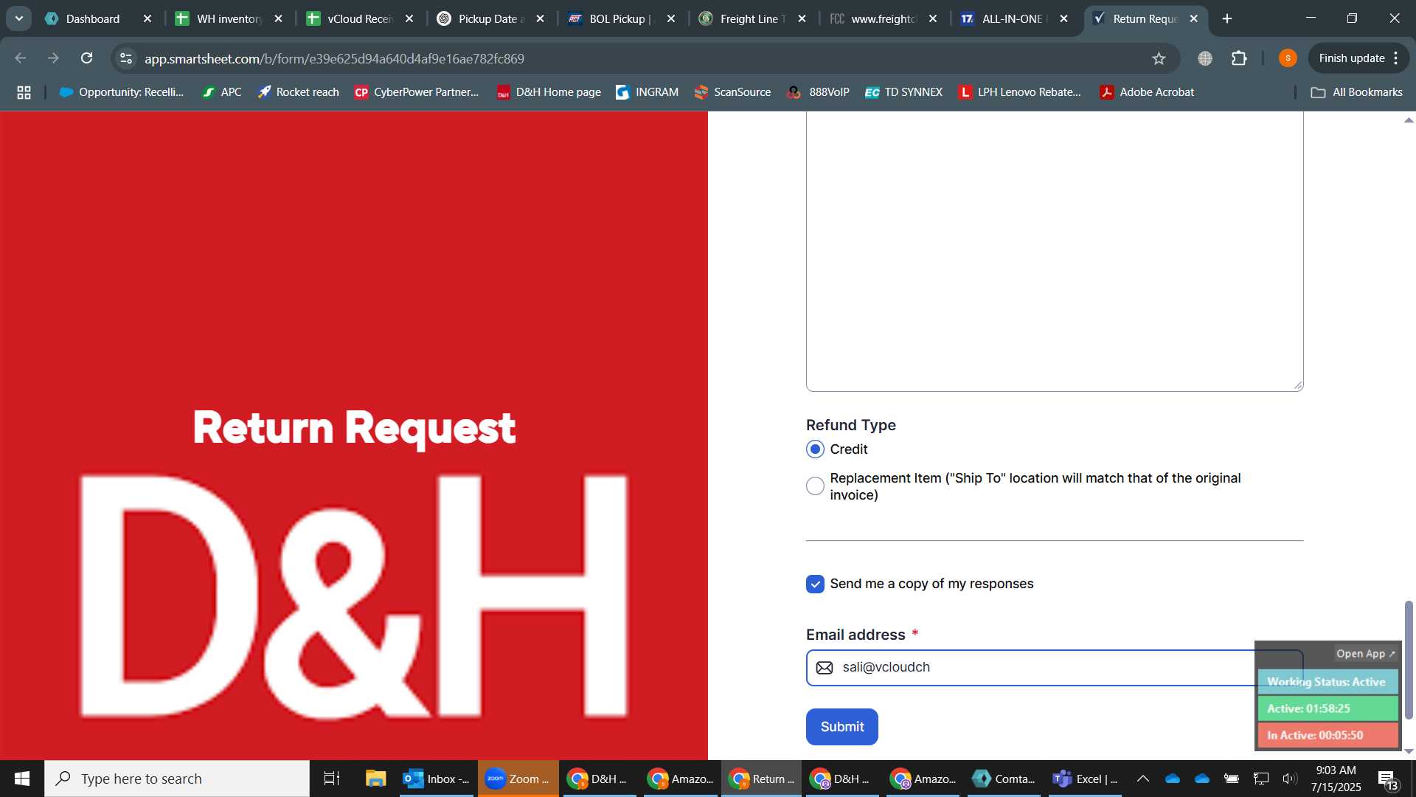
Task: Switch to the Pickup Date tab
Action: (x=490, y=18)
